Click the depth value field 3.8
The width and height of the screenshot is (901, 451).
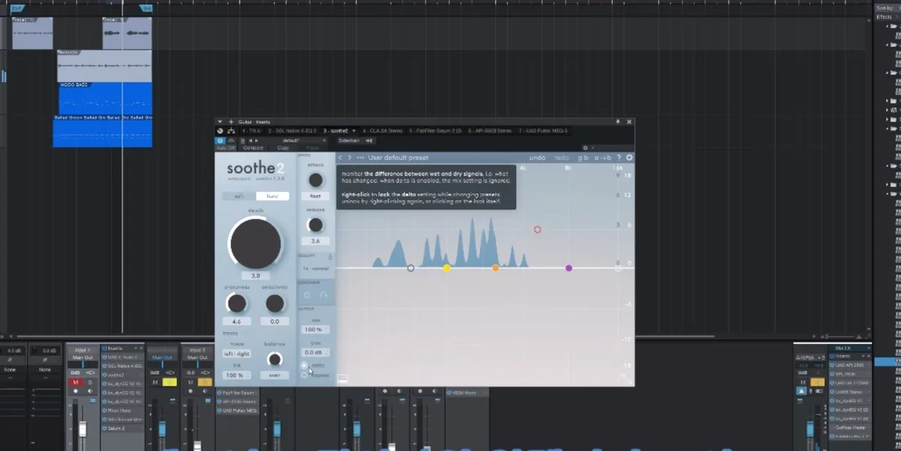pos(255,275)
